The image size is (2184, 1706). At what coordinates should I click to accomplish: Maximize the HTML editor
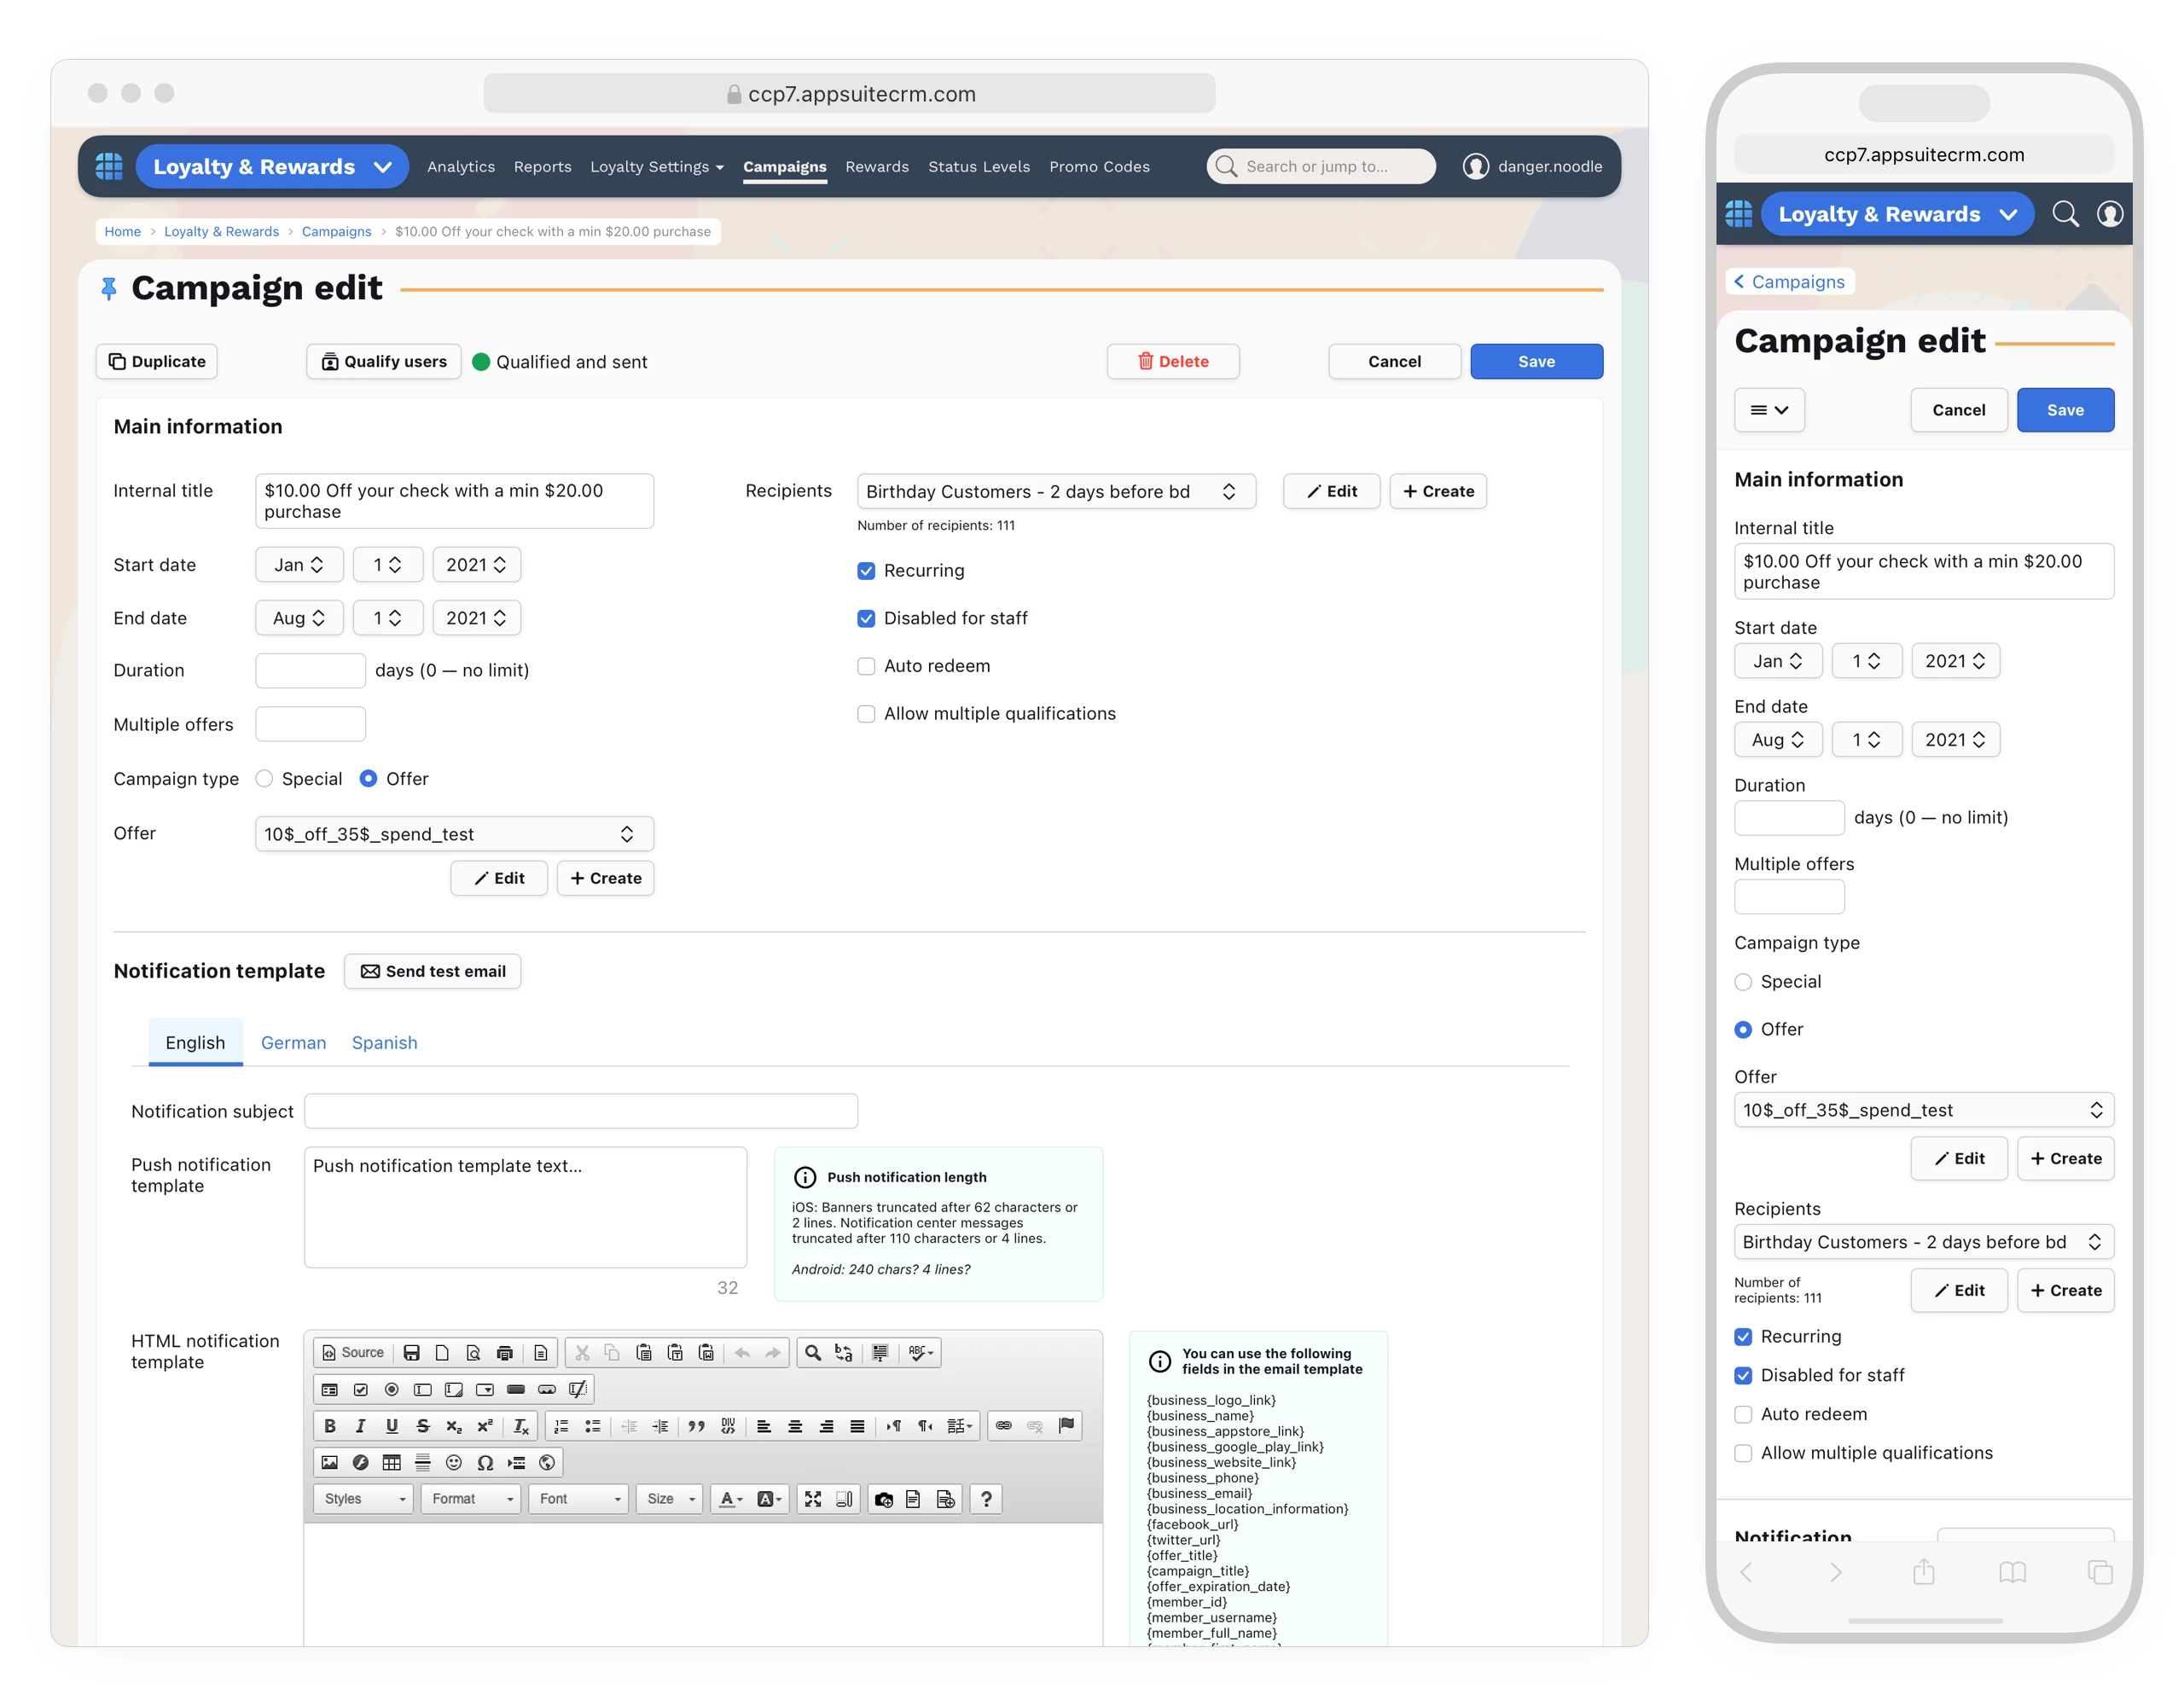pos(813,1499)
